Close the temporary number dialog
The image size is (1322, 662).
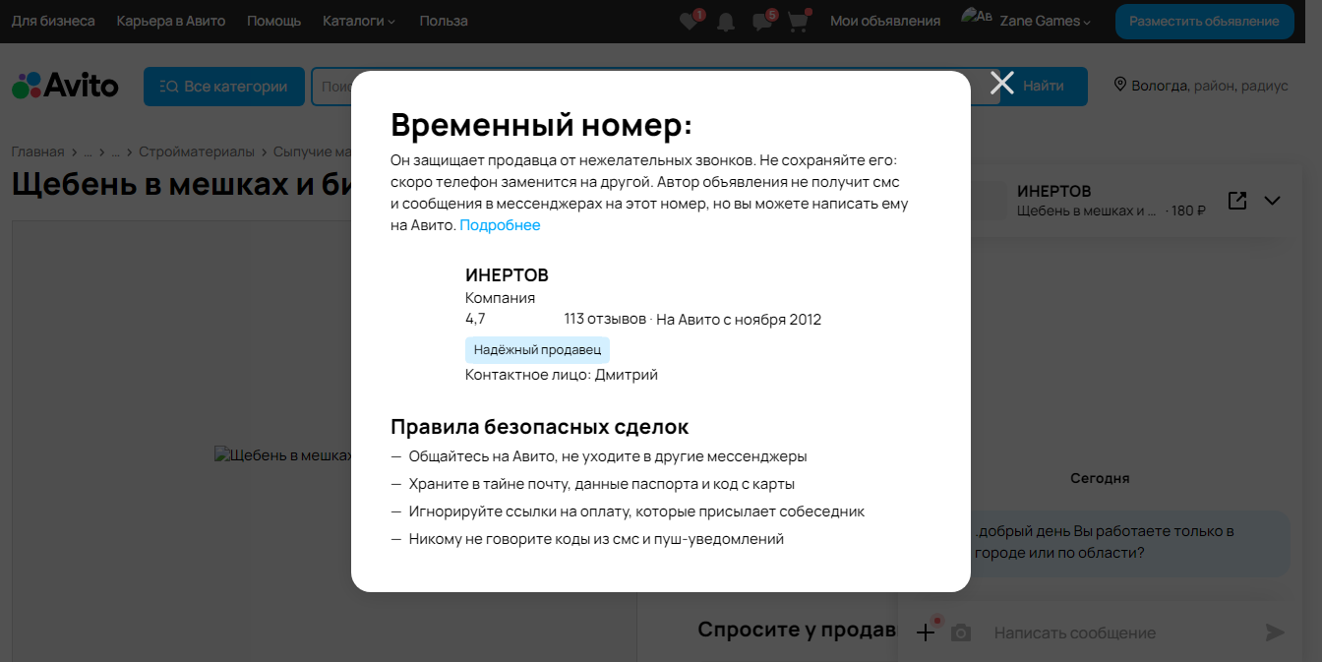pyautogui.click(x=1001, y=83)
